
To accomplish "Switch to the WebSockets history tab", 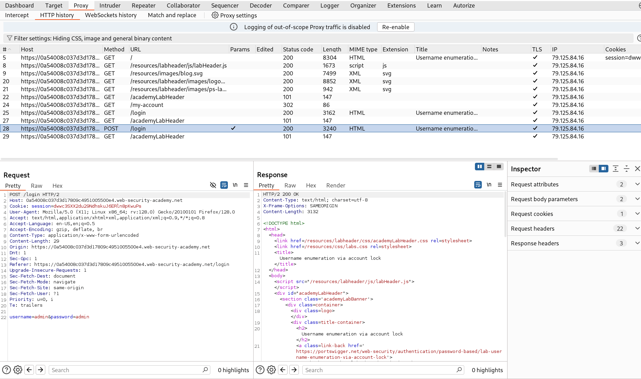I will pos(111,15).
